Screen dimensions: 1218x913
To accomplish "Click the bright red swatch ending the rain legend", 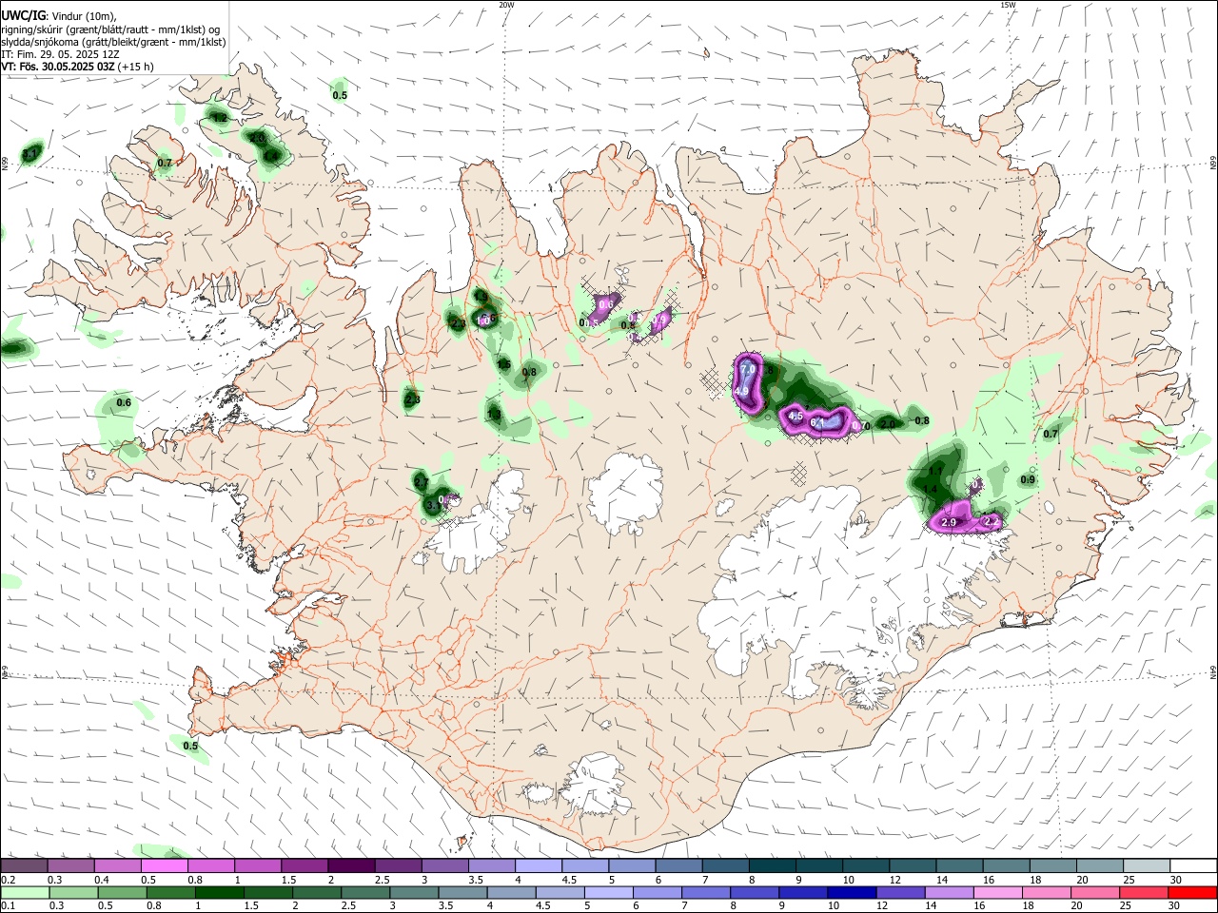I will pyautogui.click(x=1192, y=892).
